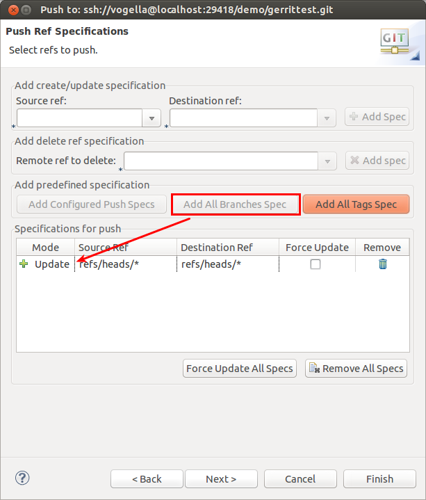Click Force Update All Specs button
The height and width of the screenshot is (500, 426).
pos(240,369)
